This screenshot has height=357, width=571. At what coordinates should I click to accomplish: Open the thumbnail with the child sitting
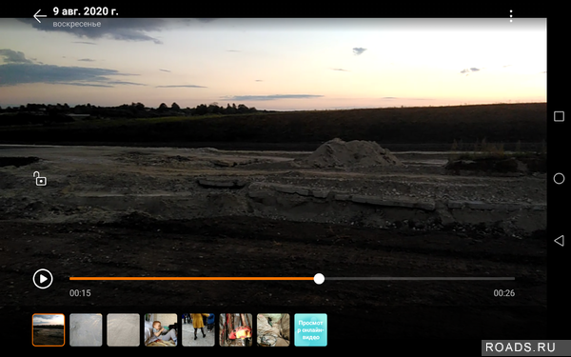coord(161,329)
